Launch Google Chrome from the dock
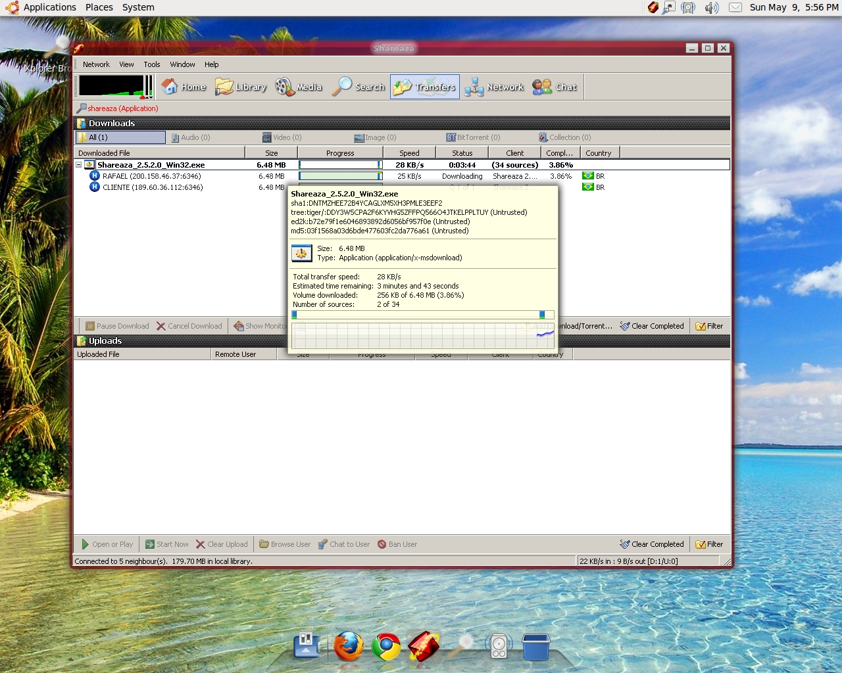Screen dimensions: 842x673 386,647
